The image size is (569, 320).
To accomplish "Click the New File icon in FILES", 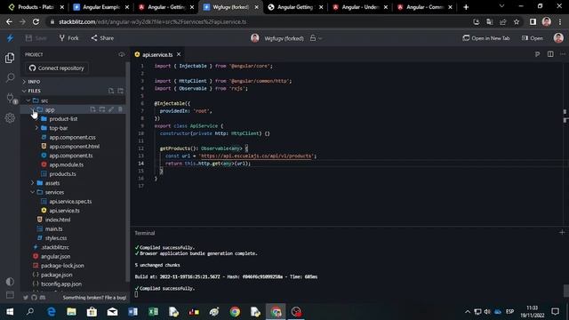I will [x=111, y=91].
